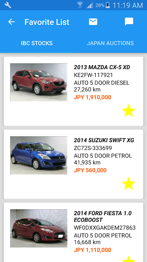Tap the wrench icon in status bar
Image resolution: width=147 pixels, height=262 pixels.
(8, 5)
